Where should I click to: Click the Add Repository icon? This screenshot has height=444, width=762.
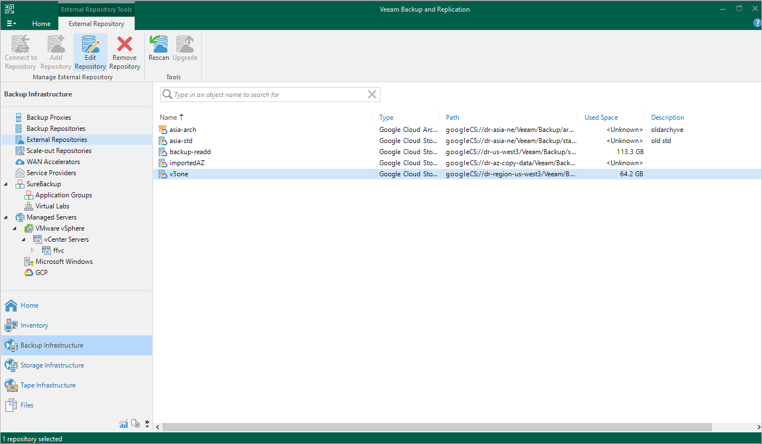click(x=56, y=44)
